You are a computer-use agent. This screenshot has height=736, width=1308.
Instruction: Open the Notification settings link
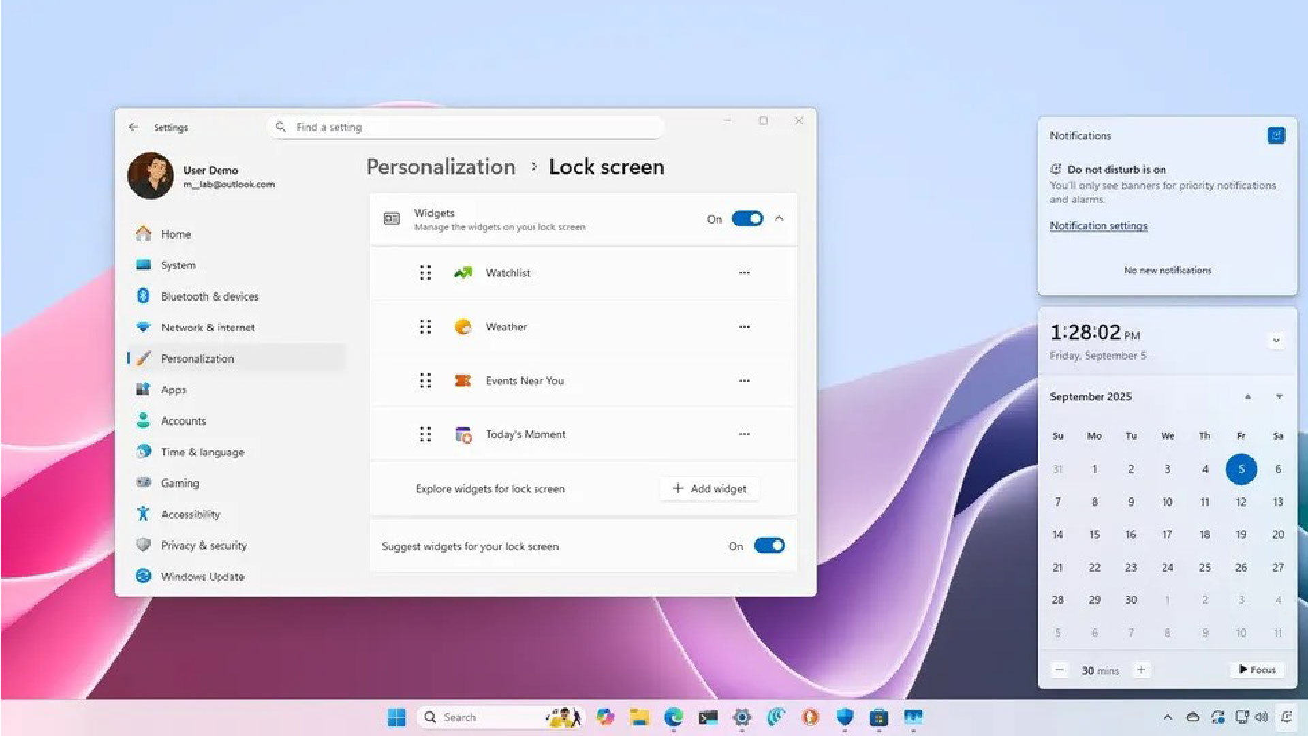(1098, 226)
